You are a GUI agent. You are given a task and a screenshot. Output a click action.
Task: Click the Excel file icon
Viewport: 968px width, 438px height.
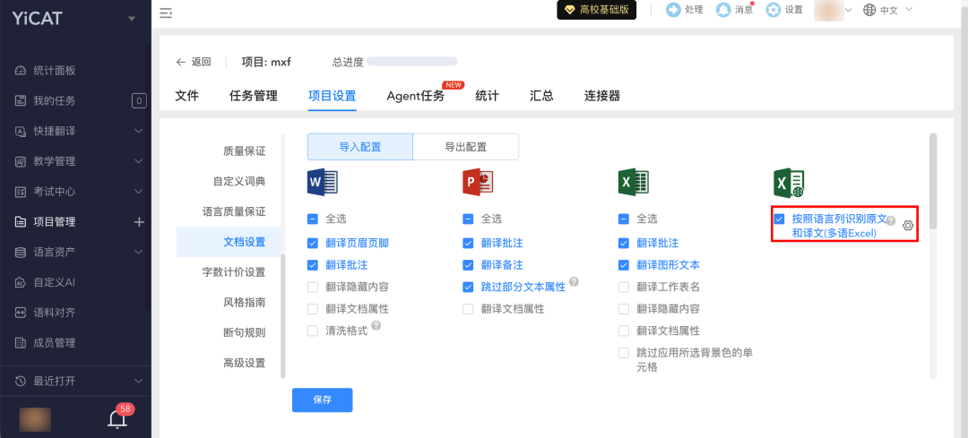(x=634, y=183)
